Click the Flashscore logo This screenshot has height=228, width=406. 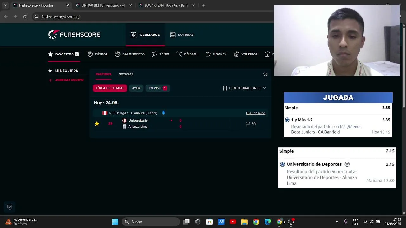click(74, 35)
